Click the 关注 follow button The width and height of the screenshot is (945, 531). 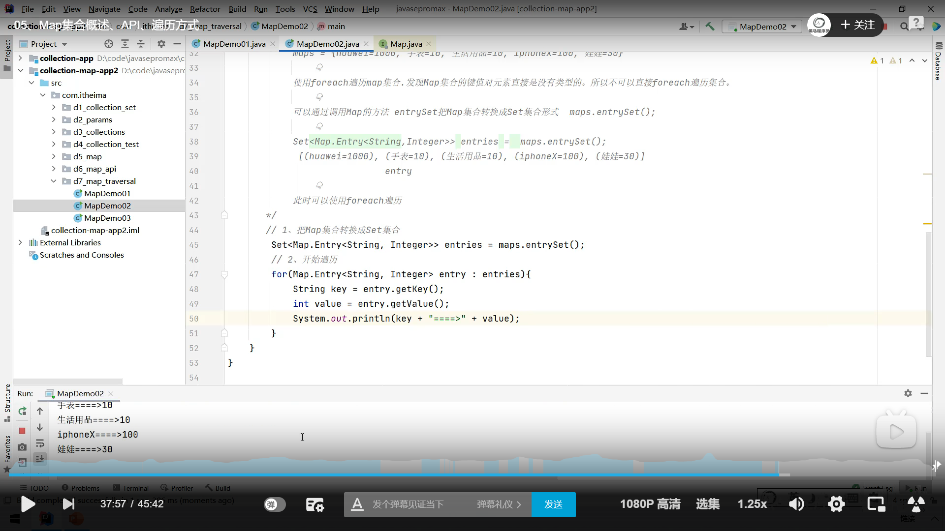point(858,25)
